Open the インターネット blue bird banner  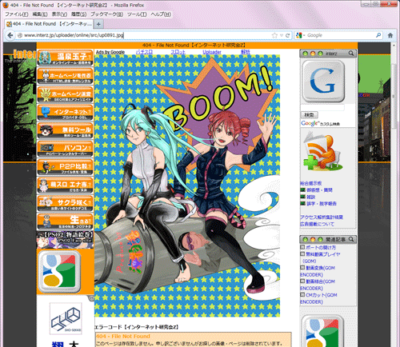point(65,113)
